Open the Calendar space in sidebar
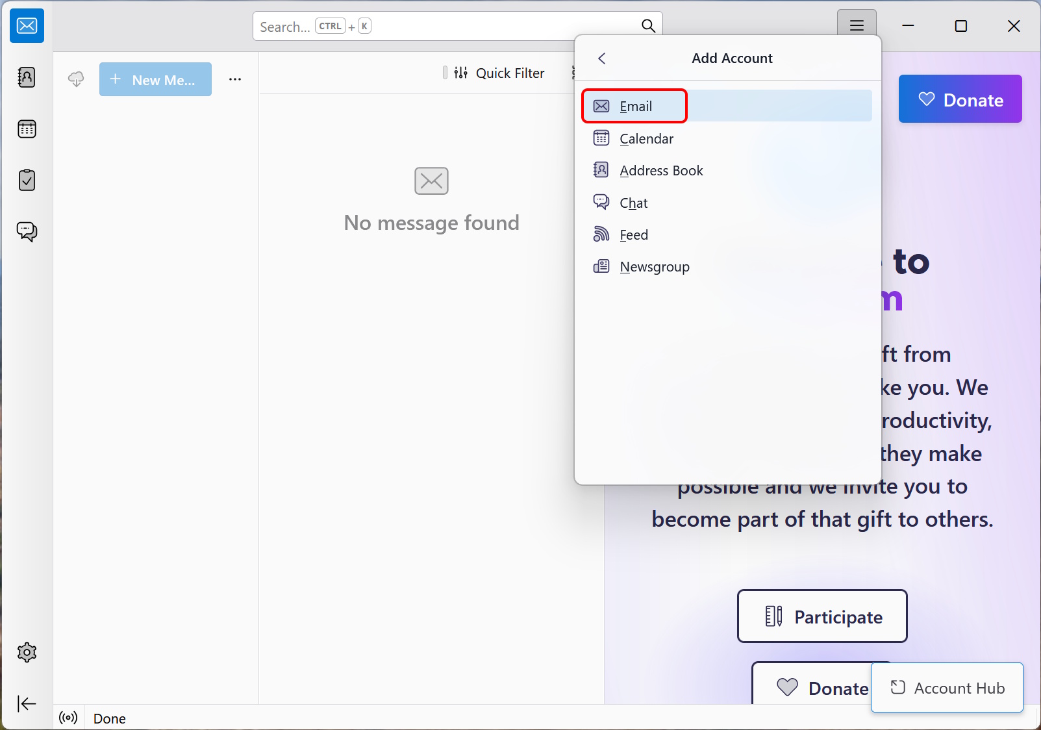 tap(27, 129)
